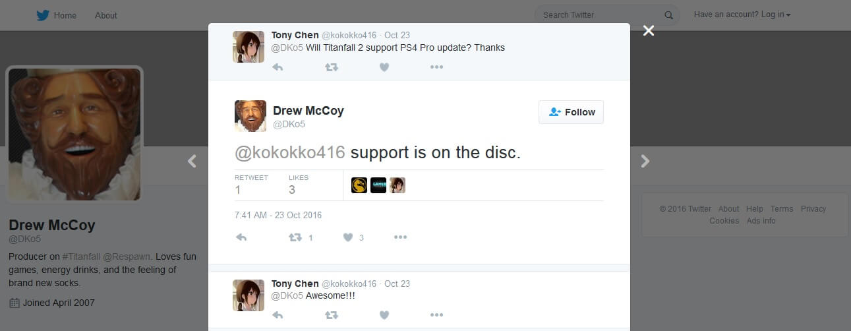
Task: Reply to Drew McCoy's main tweet
Action: 241,237
